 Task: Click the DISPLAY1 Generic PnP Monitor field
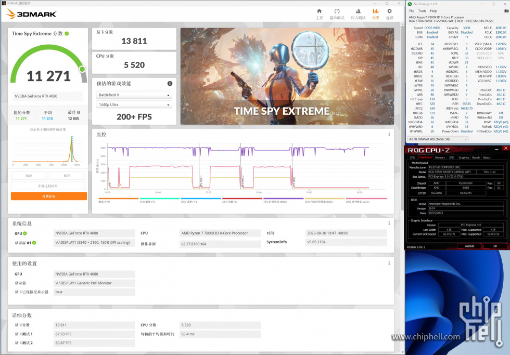pyautogui.click(x=94, y=283)
